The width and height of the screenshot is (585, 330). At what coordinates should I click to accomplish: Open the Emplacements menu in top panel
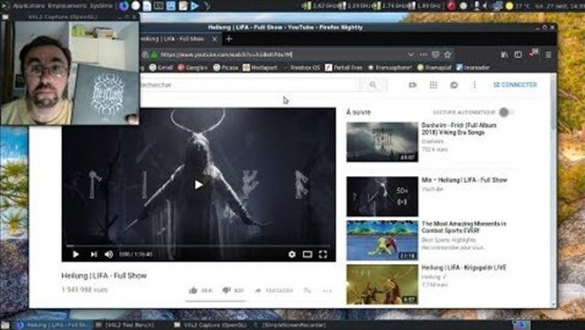click(67, 5)
